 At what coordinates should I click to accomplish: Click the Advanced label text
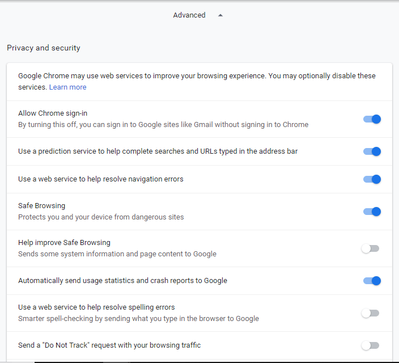pyautogui.click(x=189, y=15)
